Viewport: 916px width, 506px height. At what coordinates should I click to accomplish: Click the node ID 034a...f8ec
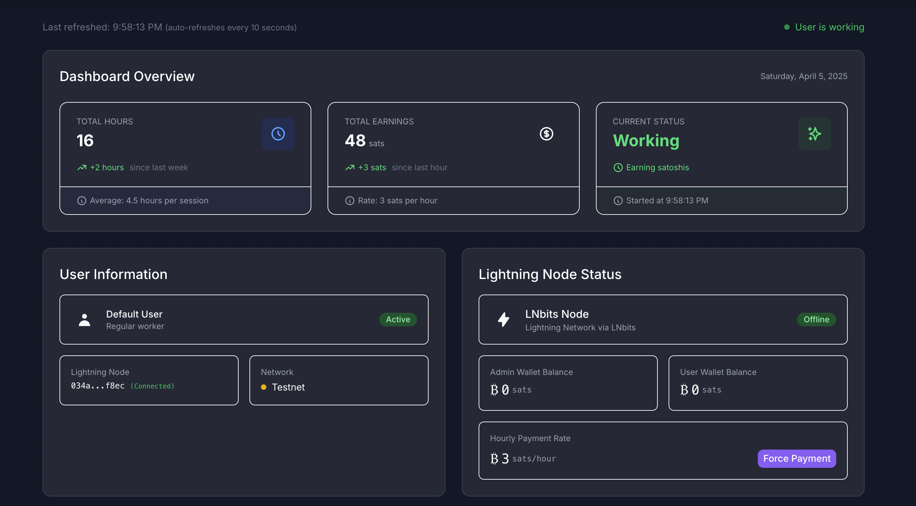point(98,386)
